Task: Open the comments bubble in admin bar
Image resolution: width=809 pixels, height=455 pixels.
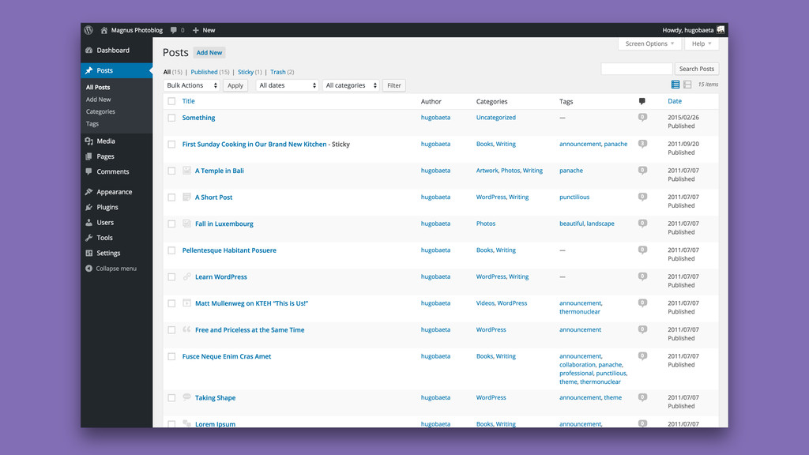Action: [x=174, y=30]
